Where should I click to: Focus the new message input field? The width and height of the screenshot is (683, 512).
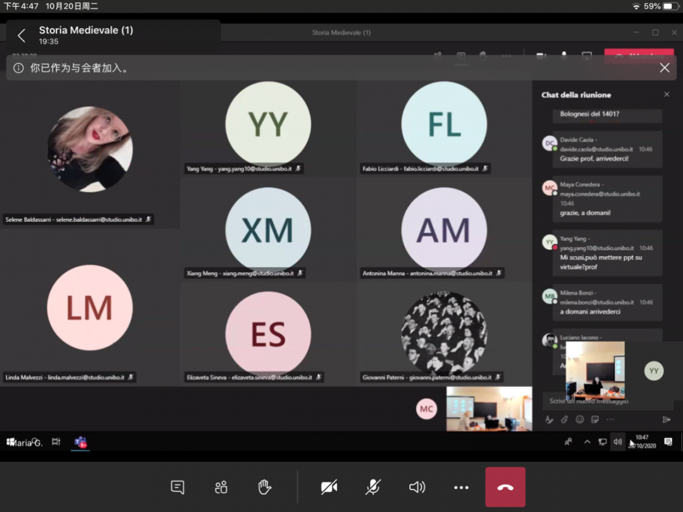[607, 401]
